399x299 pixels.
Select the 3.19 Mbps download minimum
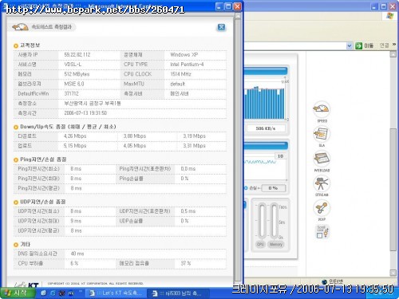[x=194, y=136]
